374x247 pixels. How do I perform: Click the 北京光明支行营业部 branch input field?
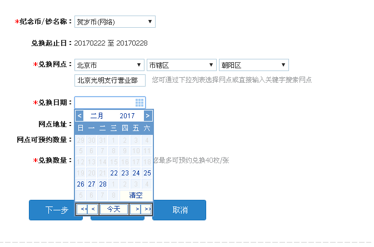click(109, 81)
